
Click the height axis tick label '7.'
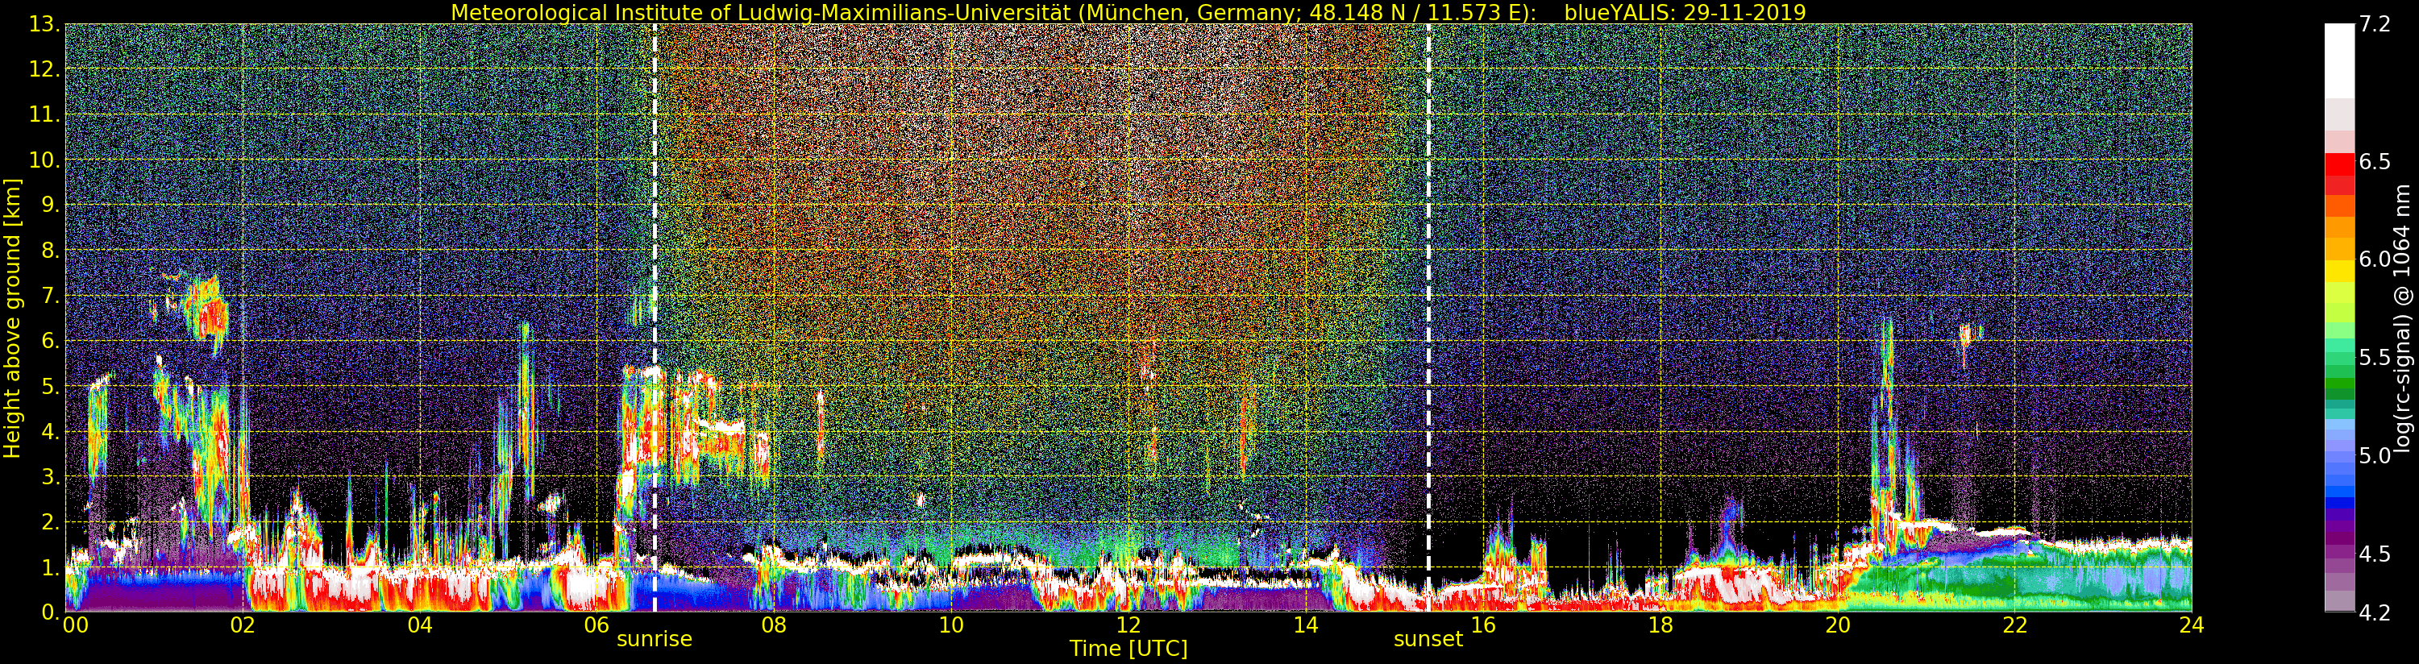tap(50, 296)
